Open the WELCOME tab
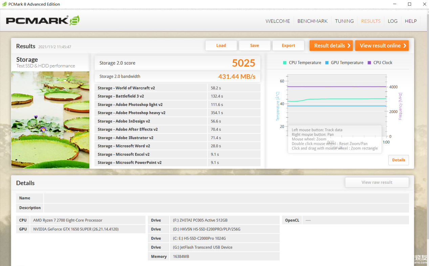 (278, 21)
